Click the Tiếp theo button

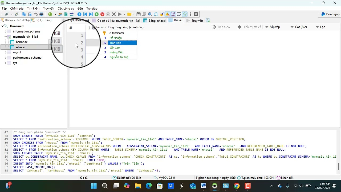click(221, 27)
